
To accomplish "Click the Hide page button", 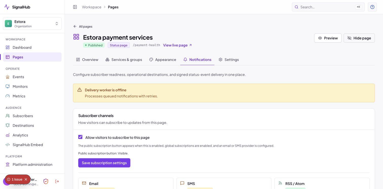I will [x=359, y=38].
